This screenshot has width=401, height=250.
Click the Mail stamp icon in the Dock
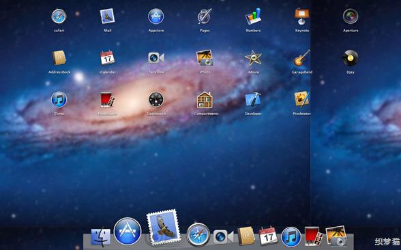click(163, 228)
